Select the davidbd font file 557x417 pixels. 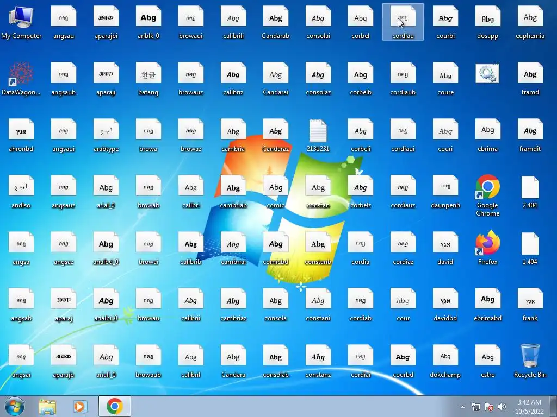pos(445,304)
